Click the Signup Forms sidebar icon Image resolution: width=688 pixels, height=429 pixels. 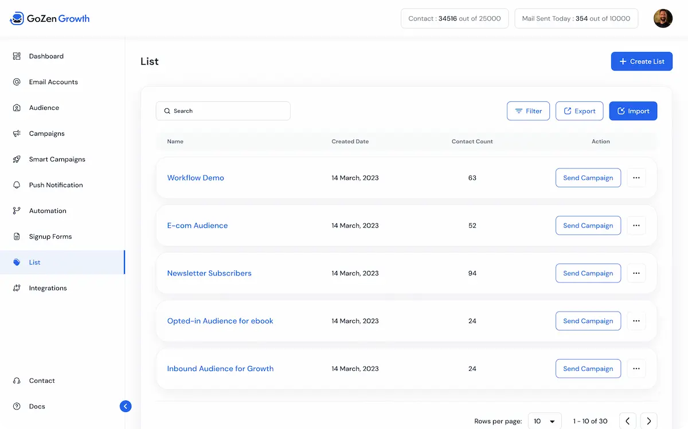[x=17, y=236]
